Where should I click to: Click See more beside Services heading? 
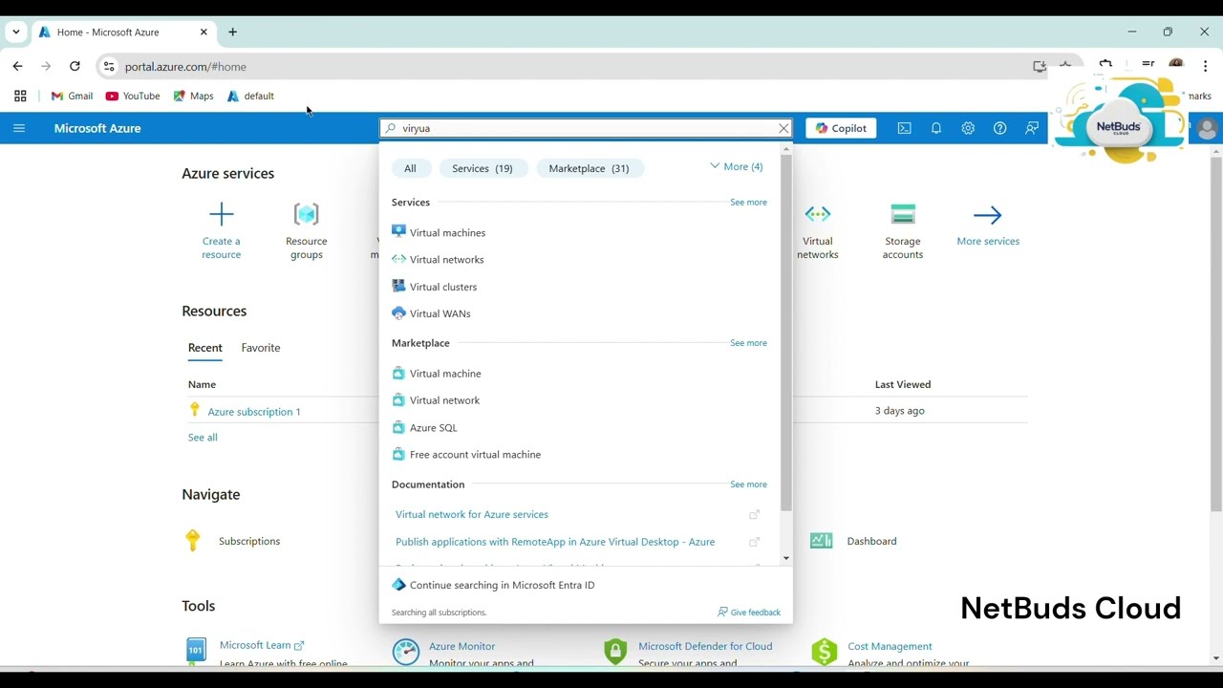748,203
